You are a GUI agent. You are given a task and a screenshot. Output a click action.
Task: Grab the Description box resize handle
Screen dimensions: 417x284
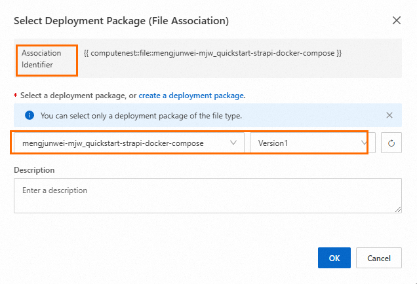pyautogui.click(x=398, y=209)
